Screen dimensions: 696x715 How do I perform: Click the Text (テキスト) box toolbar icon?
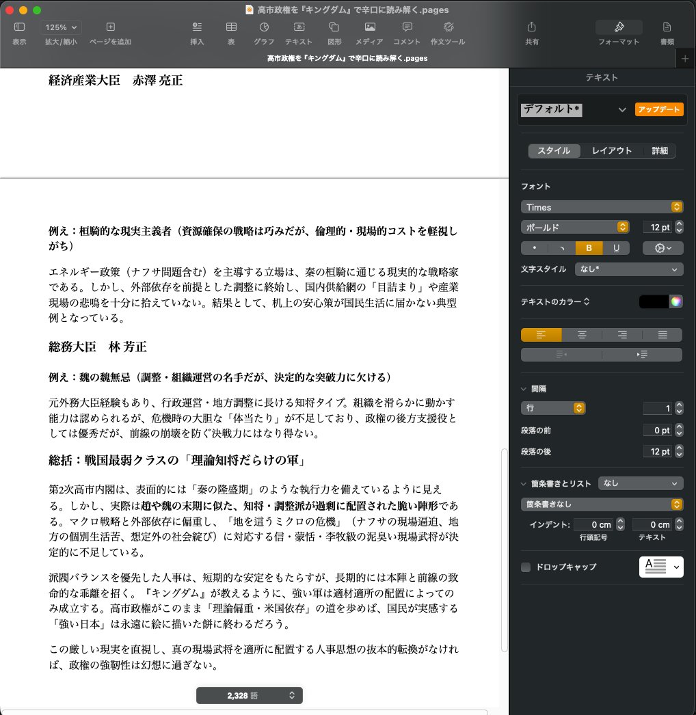click(299, 27)
